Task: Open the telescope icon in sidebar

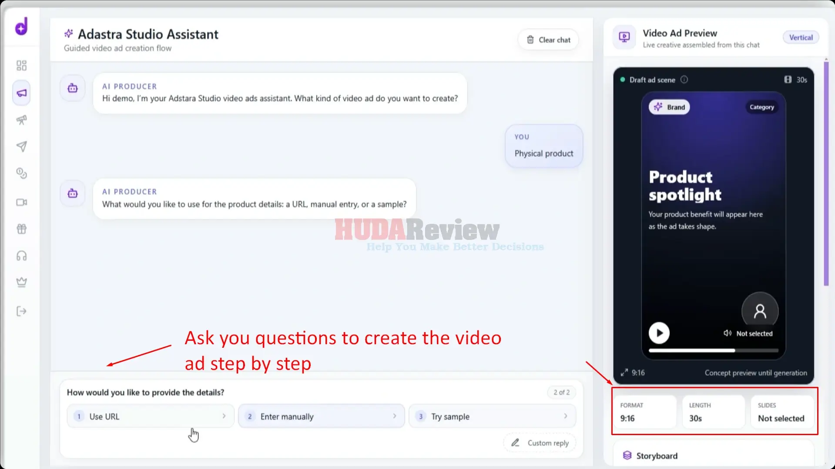Action: (x=21, y=120)
